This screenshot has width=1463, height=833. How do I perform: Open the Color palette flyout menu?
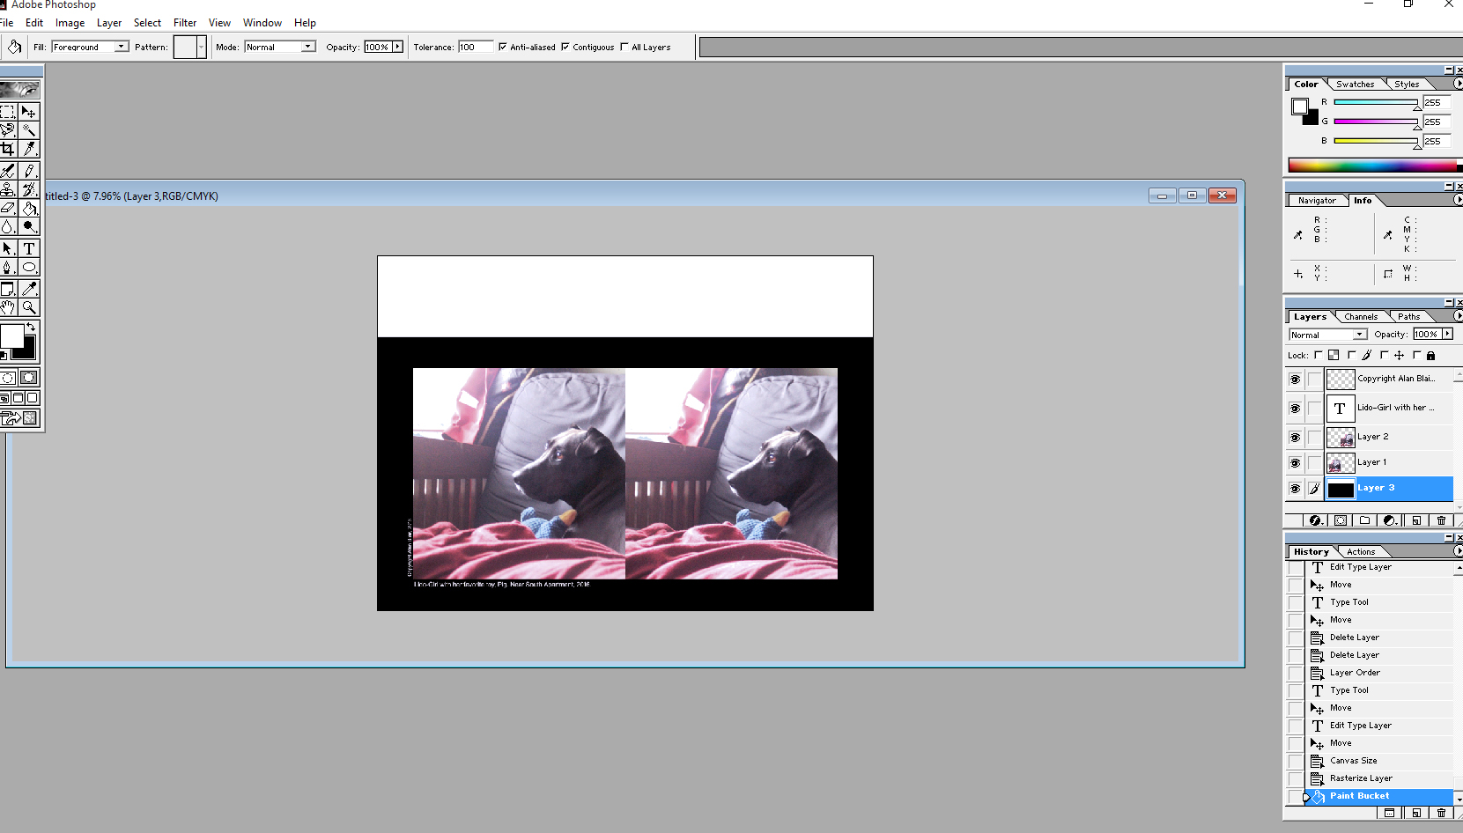pyautogui.click(x=1458, y=84)
